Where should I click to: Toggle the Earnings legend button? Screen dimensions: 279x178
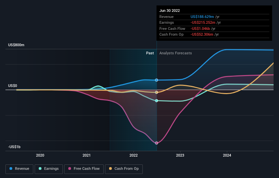(x=49, y=169)
